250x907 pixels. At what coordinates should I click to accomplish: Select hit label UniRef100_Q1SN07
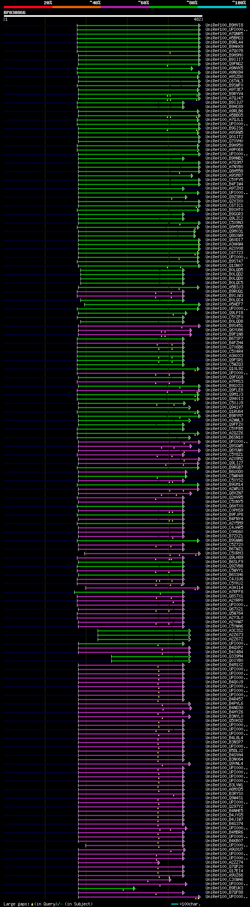(x=225, y=265)
